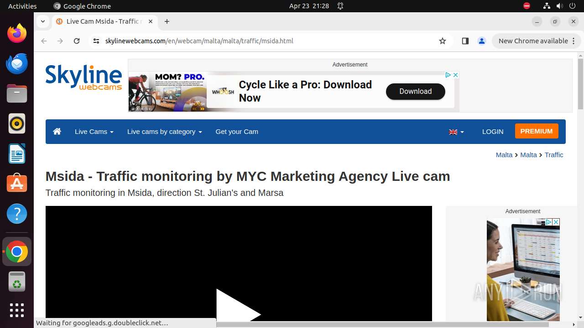Open notifications bell in top bar
The image size is (584, 328).
pyautogui.click(x=340, y=6)
